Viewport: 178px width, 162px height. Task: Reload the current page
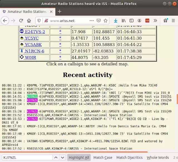coord(21,21)
